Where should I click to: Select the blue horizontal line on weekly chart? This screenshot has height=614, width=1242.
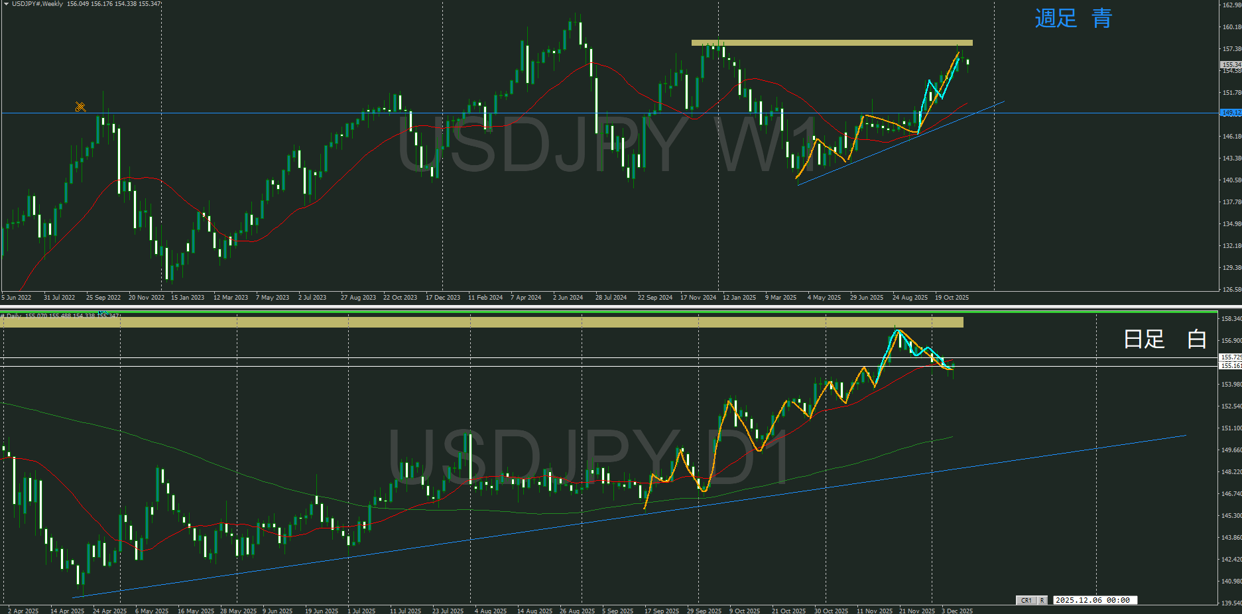tap(265, 113)
